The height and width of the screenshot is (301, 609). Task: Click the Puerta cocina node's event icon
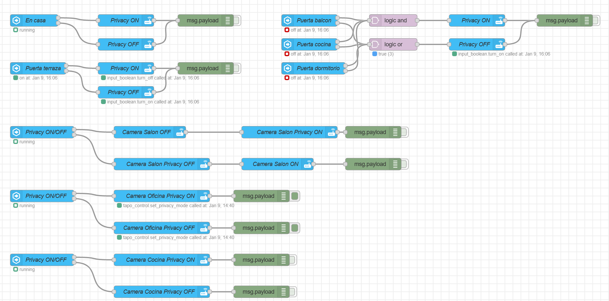pyautogui.click(x=288, y=44)
